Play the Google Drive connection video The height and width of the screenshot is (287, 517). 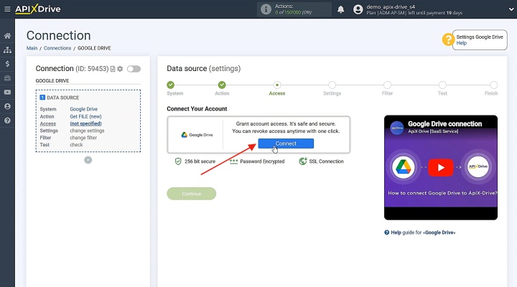click(x=440, y=167)
